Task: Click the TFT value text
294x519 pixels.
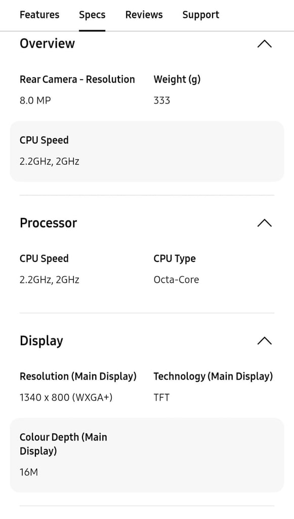Action: pyautogui.click(x=161, y=397)
